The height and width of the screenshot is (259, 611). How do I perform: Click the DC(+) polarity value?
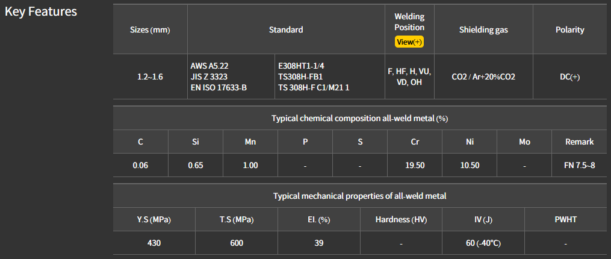(x=569, y=76)
